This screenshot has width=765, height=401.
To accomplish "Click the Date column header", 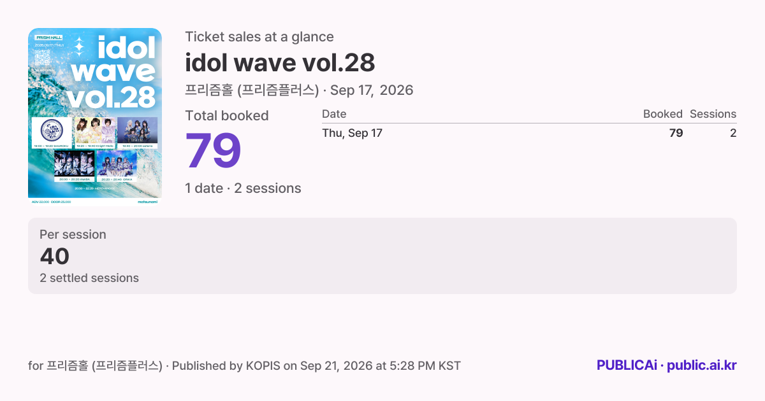I will (334, 114).
